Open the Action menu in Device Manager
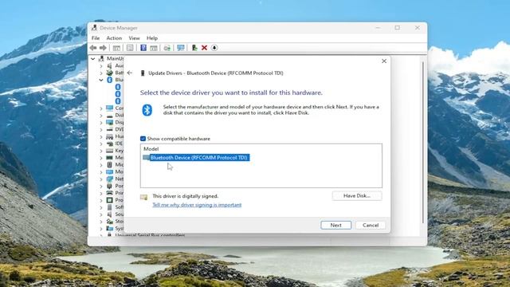 (x=114, y=38)
